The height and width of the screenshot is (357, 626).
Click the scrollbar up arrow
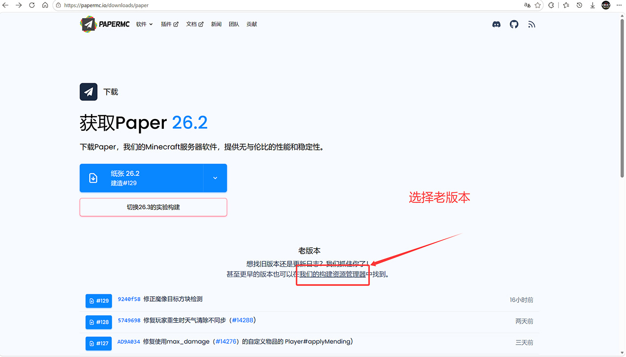[x=622, y=15]
